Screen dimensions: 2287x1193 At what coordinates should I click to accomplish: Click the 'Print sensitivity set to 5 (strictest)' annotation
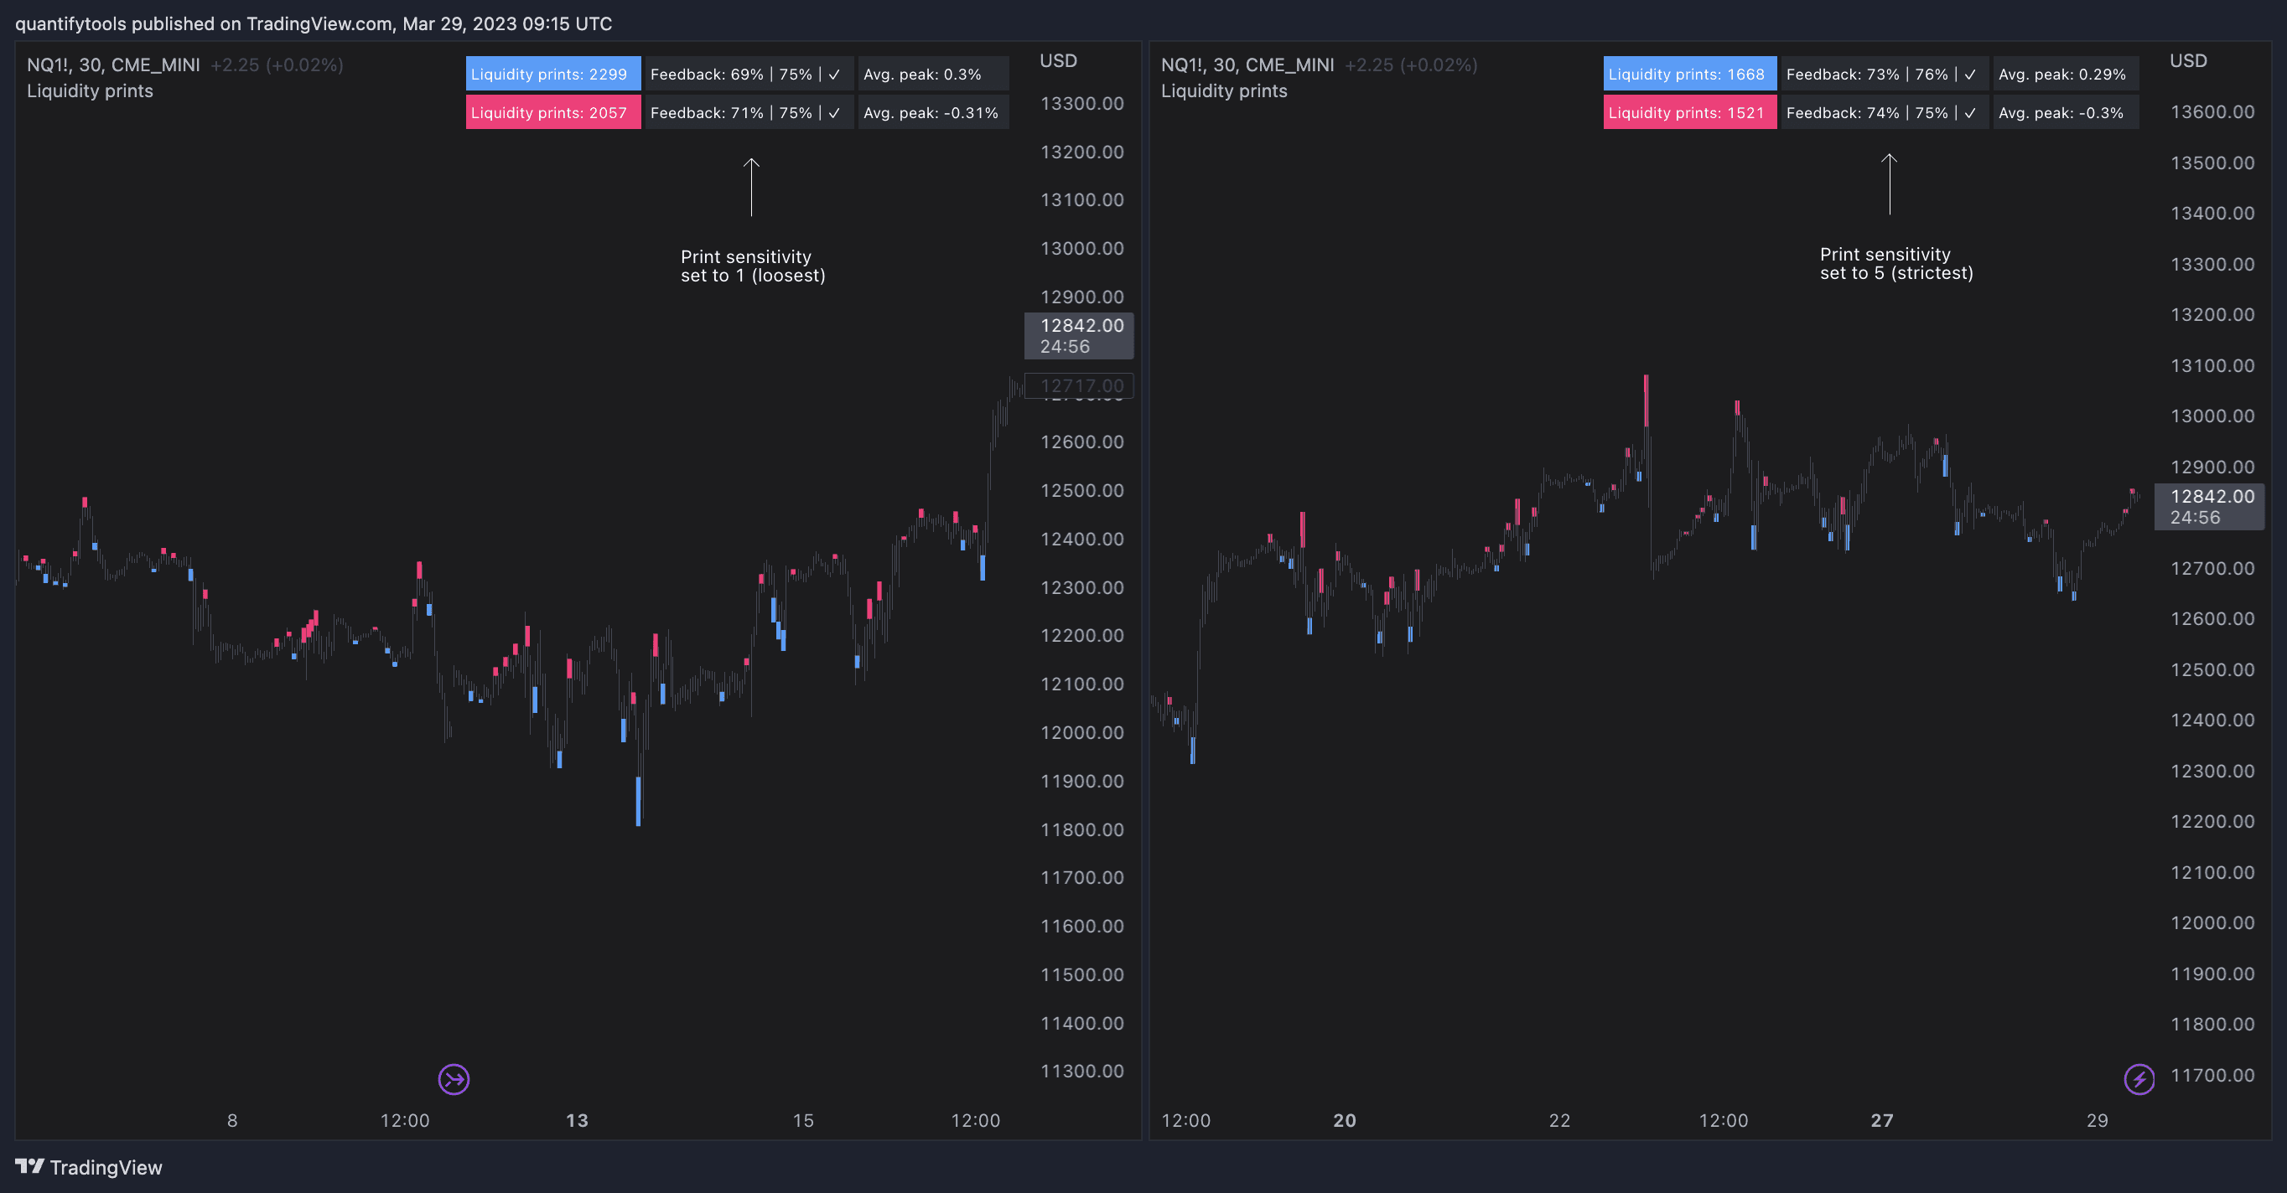coord(1896,263)
